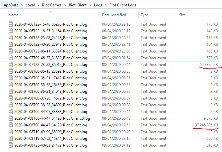Select file 2020-04-08T23-40-03_21472_Riot Client.log
Screen dimensions: 222x152
(51, 145)
